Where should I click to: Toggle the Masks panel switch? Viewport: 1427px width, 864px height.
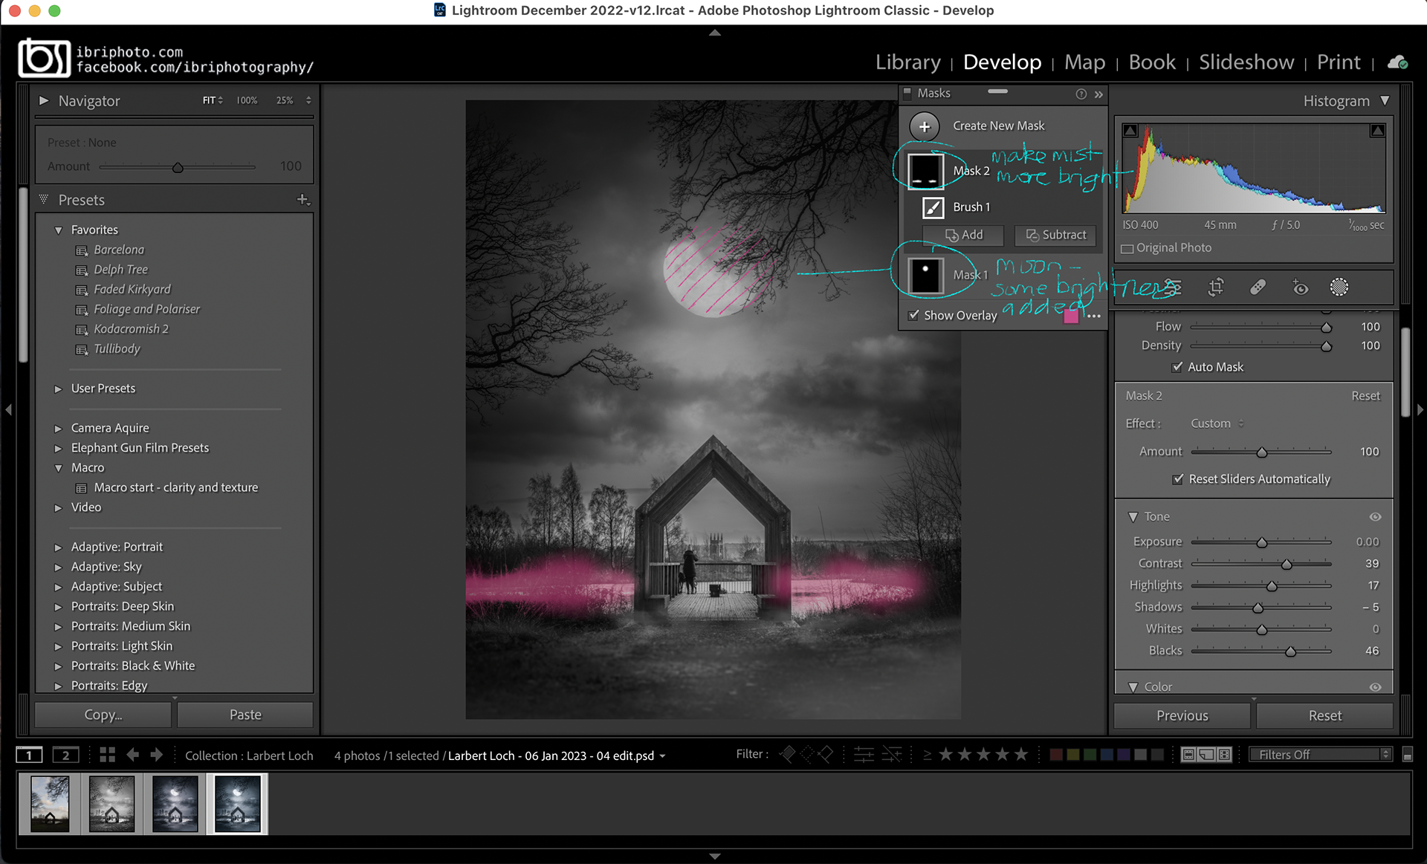(x=907, y=93)
